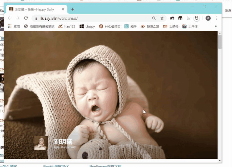Open the zoom magnifier icon in address bar

[154, 18]
